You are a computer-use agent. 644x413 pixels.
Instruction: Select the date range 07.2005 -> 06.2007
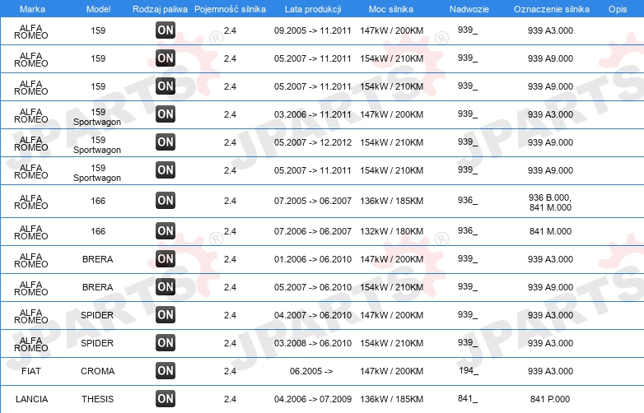coord(313,201)
